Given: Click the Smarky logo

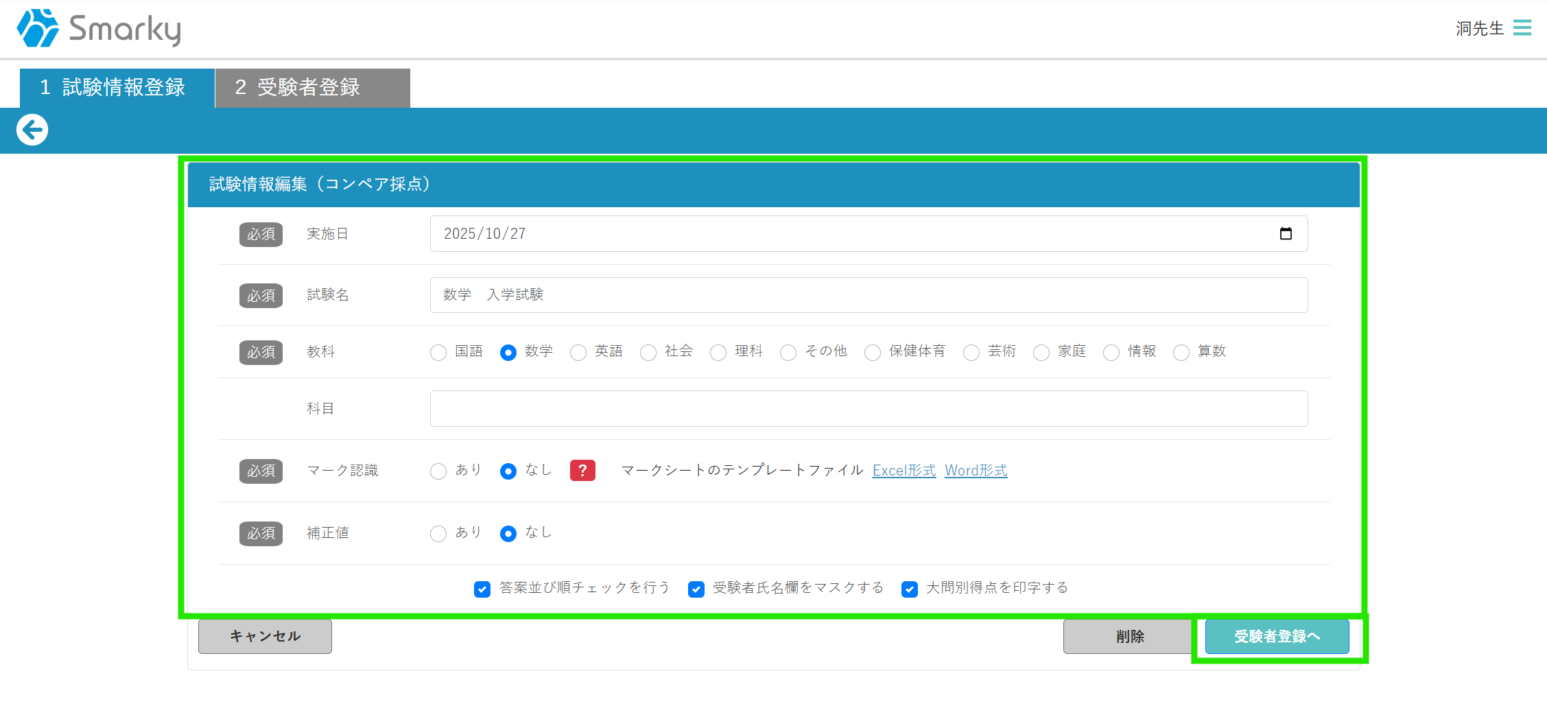Looking at the screenshot, I should tap(99, 29).
